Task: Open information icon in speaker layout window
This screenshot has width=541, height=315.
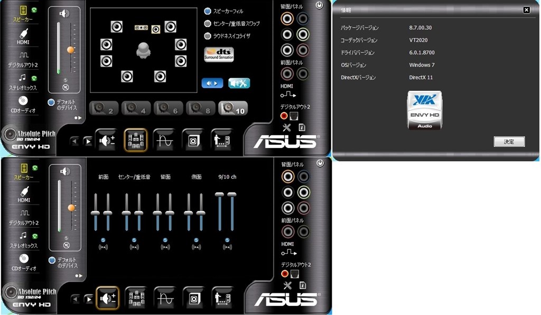Action: [302, 128]
